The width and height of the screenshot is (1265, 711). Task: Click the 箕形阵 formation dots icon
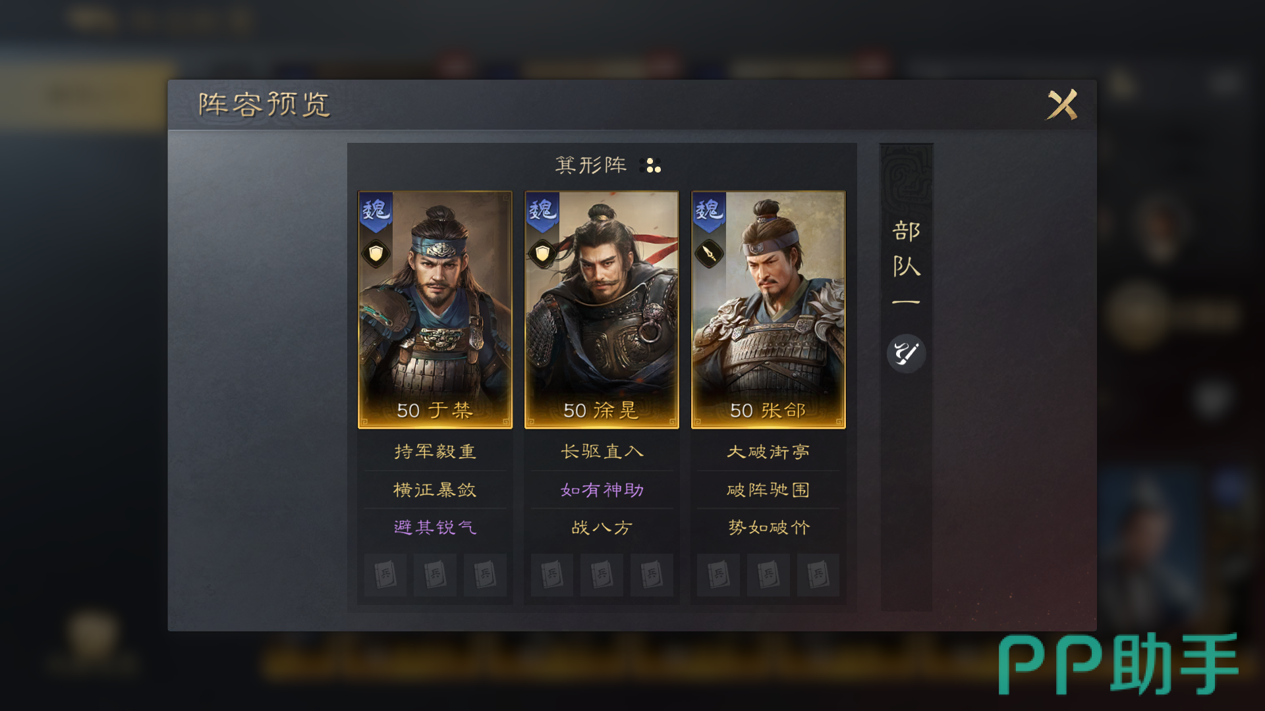[x=650, y=165]
